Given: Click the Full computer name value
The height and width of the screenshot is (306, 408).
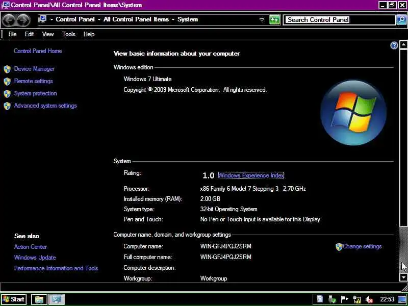Looking at the screenshot, I should pos(226,257).
